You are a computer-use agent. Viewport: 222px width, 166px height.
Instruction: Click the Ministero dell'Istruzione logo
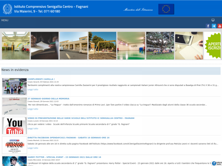pyautogui.click(x=138, y=10)
